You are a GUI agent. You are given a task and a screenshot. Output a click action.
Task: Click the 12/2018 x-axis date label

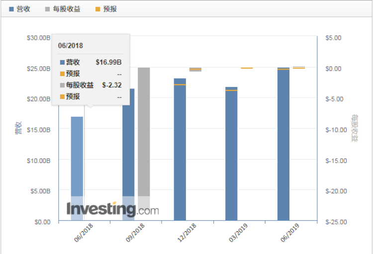click(x=187, y=232)
